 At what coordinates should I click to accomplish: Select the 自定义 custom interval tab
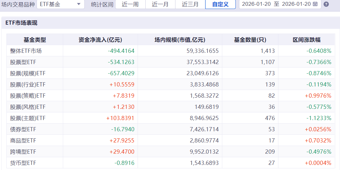[220, 4]
